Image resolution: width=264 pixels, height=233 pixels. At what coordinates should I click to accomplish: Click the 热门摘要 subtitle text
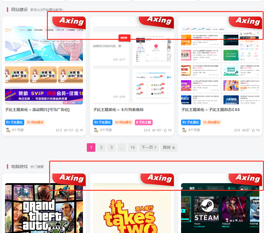click(37, 167)
